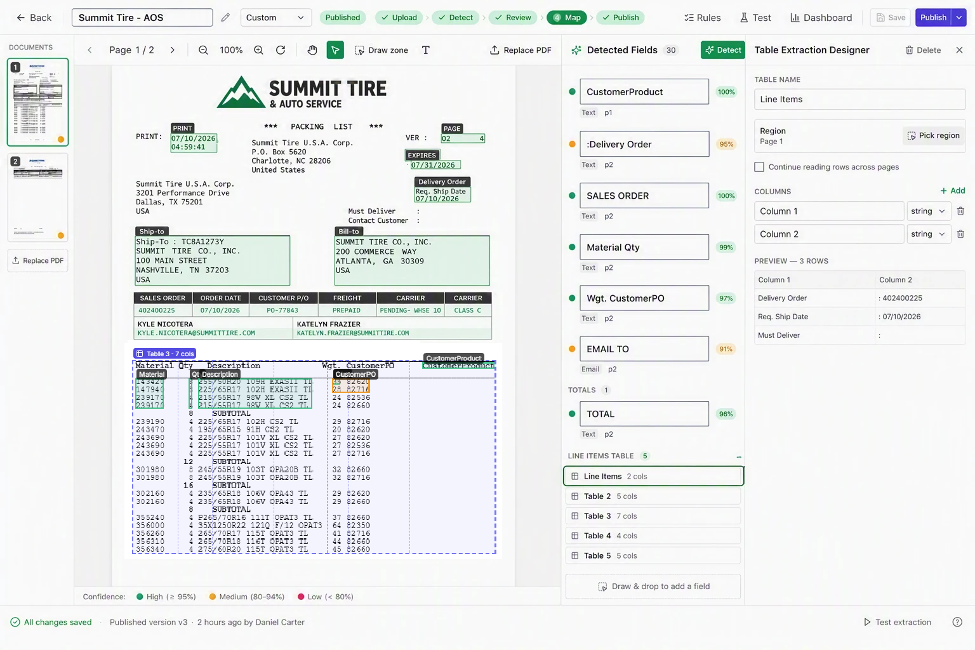Edit the Column 1 name field
The width and height of the screenshot is (975, 650).
point(829,211)
